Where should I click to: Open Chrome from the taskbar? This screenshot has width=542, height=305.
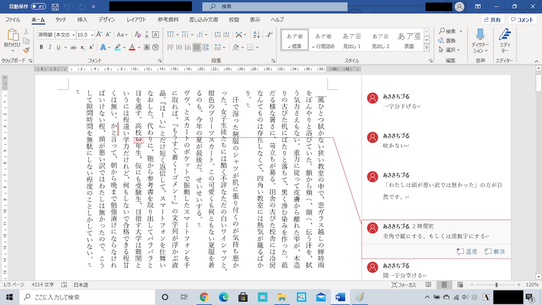(x=204, y=297)
